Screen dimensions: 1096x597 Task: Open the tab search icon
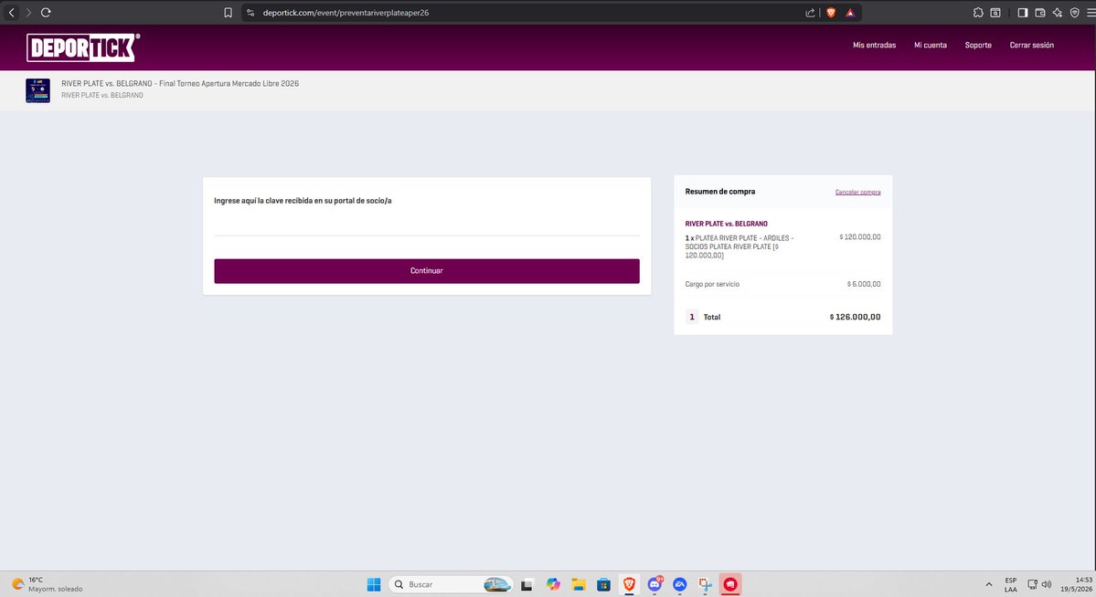[x=995, y=13]
